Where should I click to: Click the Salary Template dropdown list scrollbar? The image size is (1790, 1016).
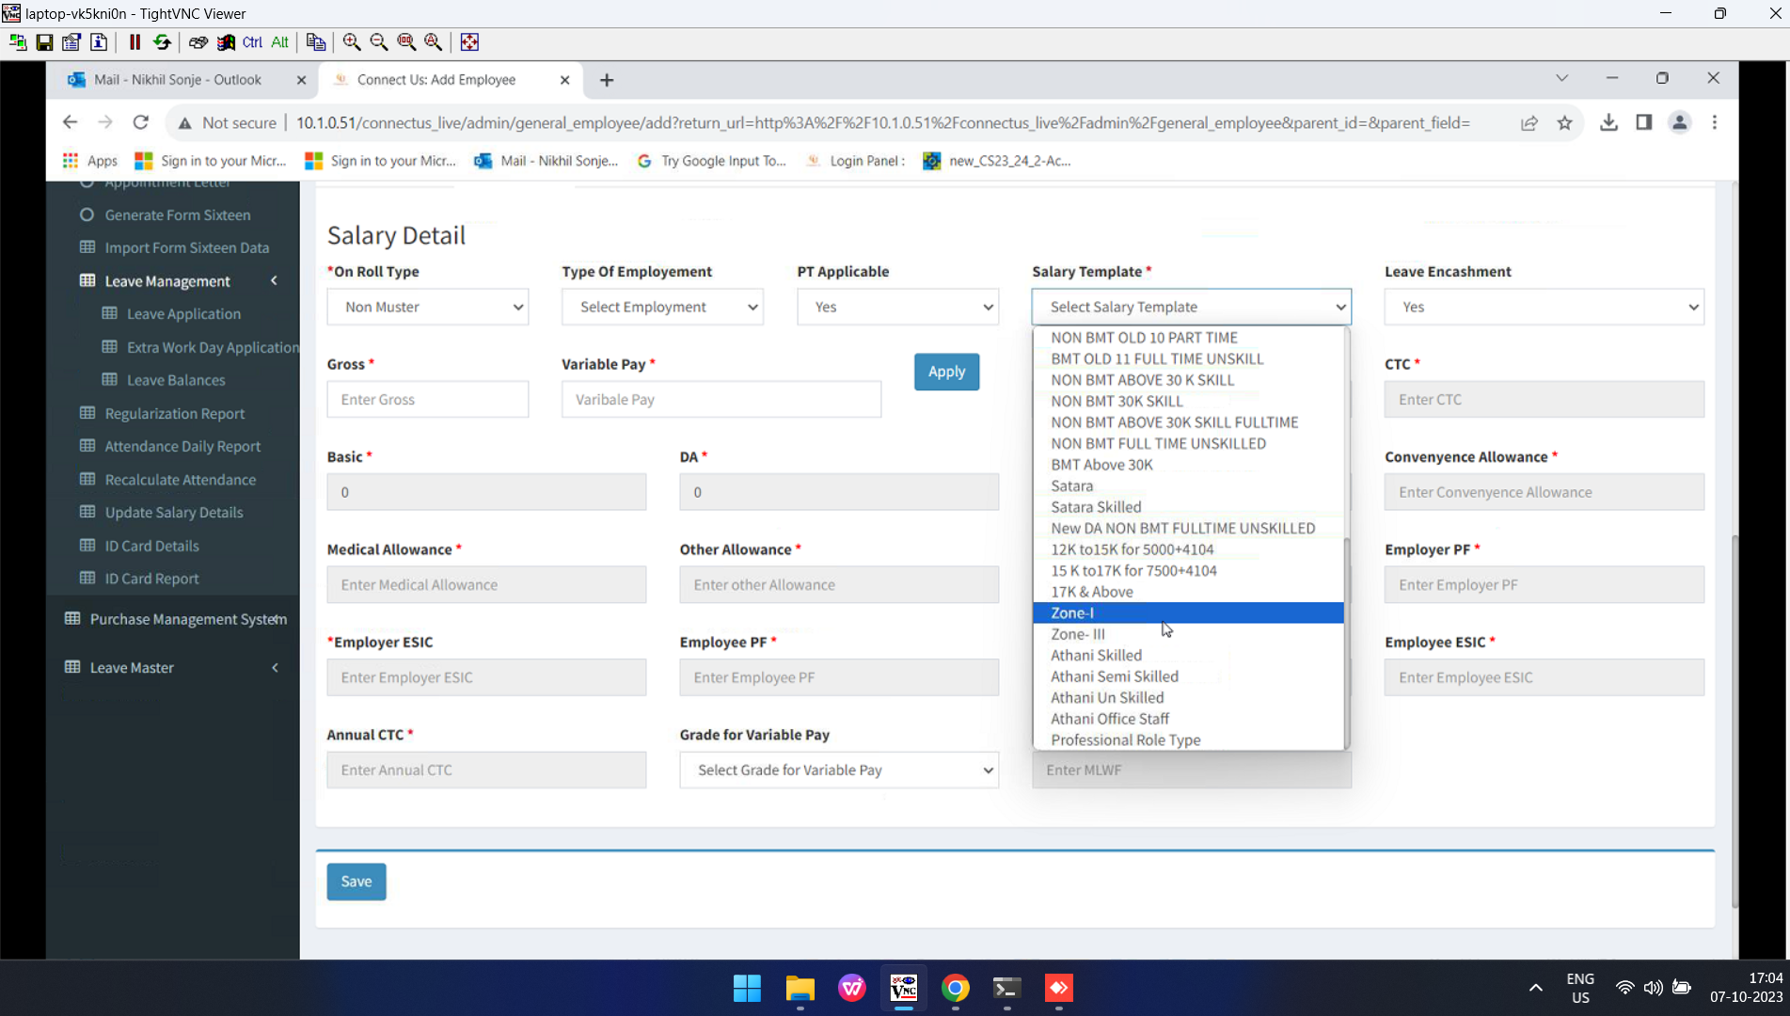1347,643
